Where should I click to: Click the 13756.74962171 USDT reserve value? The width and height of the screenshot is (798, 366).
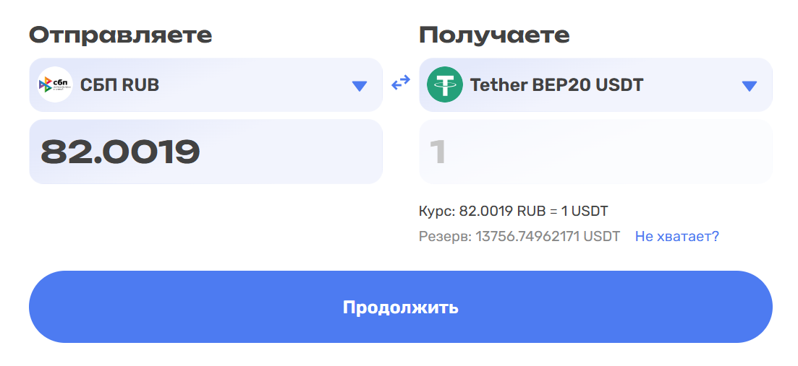click(548, 236)
